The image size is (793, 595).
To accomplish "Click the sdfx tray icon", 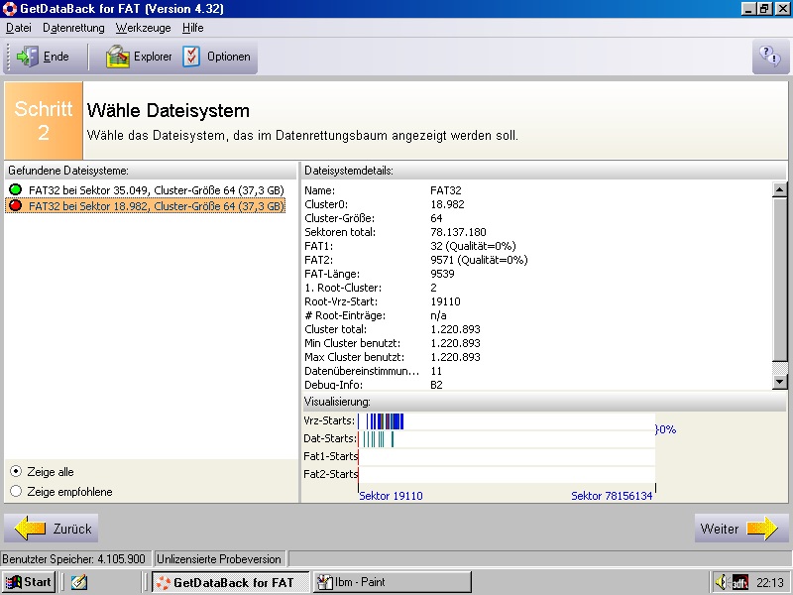I will tap(740, 582).
